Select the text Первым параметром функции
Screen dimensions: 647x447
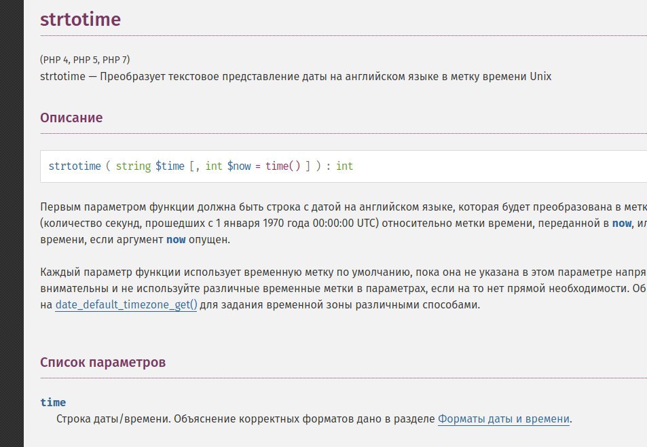117,207
